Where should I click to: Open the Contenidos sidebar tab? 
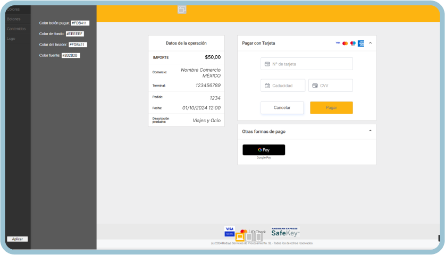(16, 29)
